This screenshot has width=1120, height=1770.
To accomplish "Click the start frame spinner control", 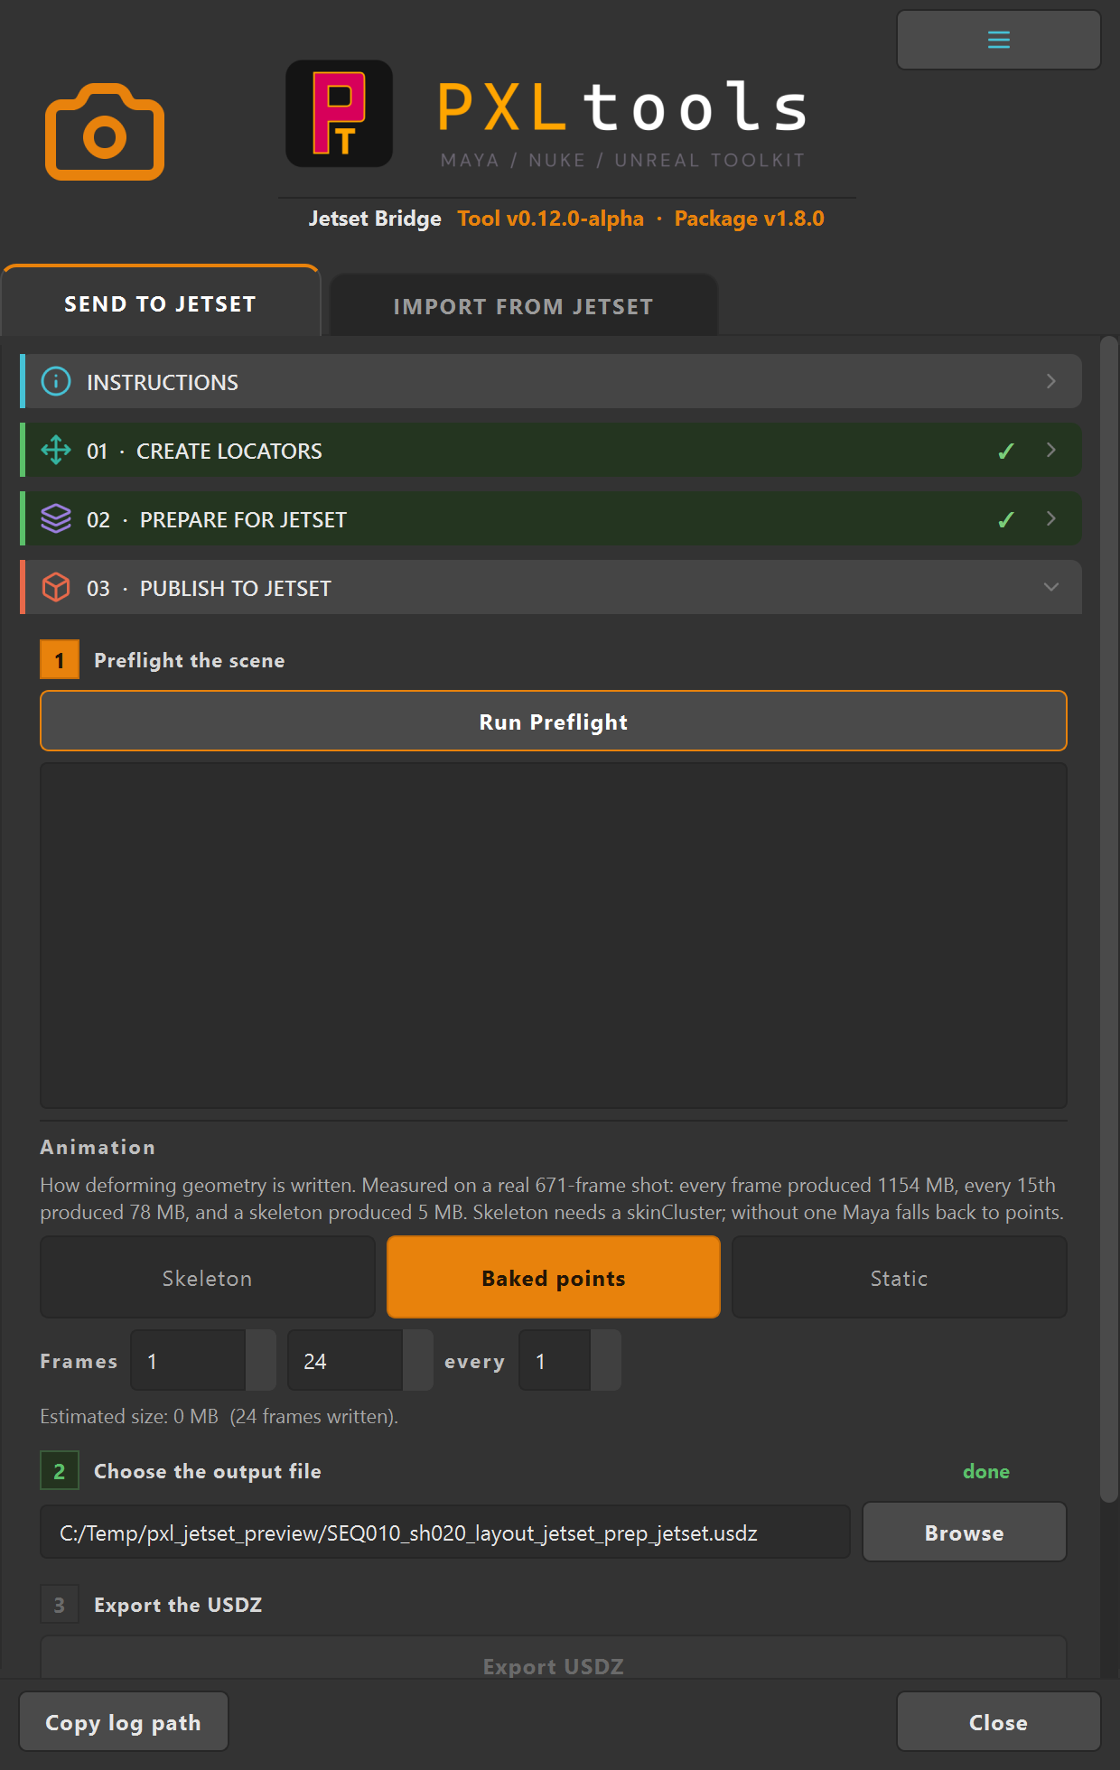I will 261,1361.
